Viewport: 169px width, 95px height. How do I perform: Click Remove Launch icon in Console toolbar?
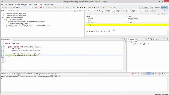click(x=135, y=74)
